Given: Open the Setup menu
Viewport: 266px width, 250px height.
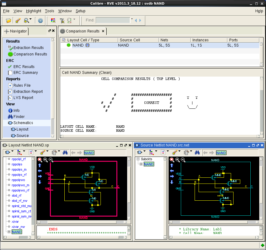Looking at the screenshot, I should 80,11.
